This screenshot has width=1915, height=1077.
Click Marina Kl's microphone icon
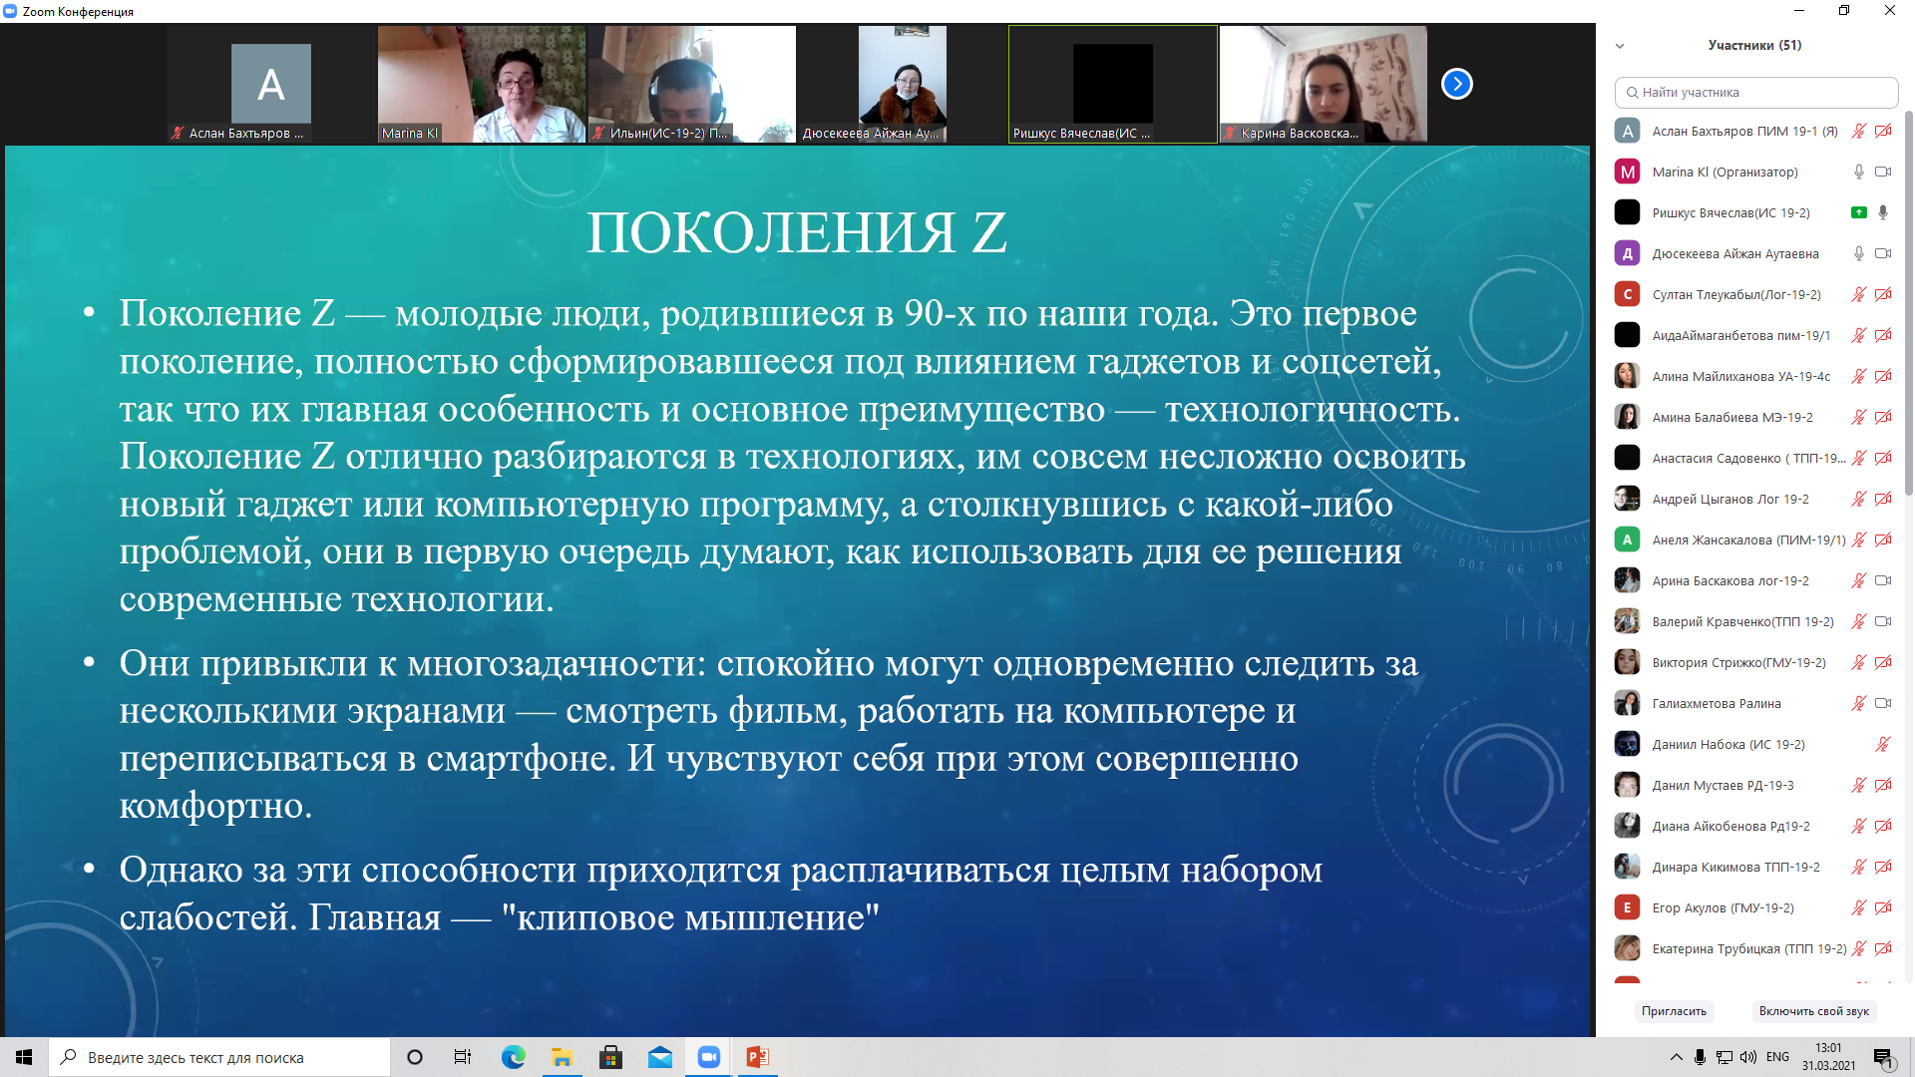coord(1858,172)
